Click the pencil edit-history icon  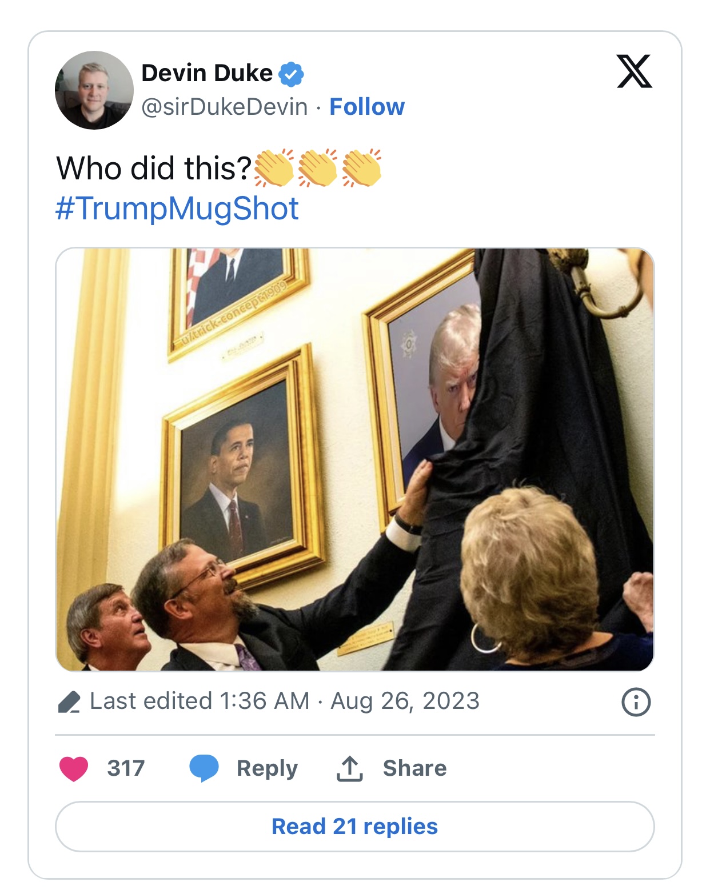click(69, 701)
